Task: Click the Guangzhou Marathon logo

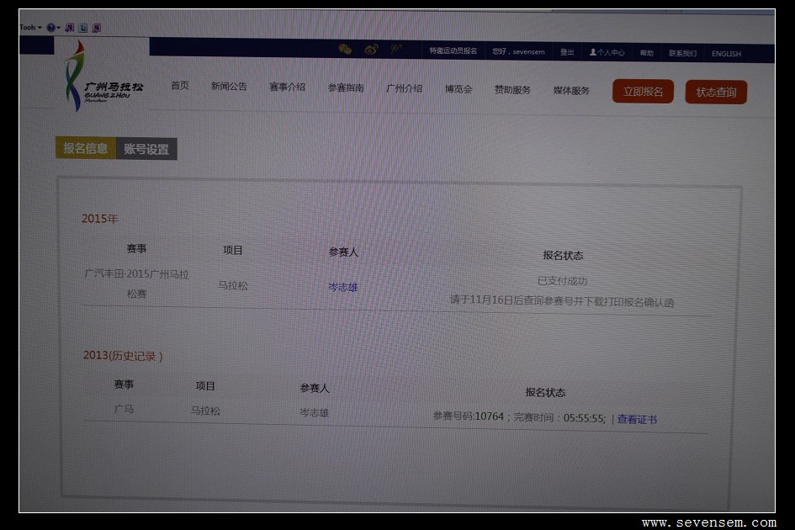Action: [103, 77]
